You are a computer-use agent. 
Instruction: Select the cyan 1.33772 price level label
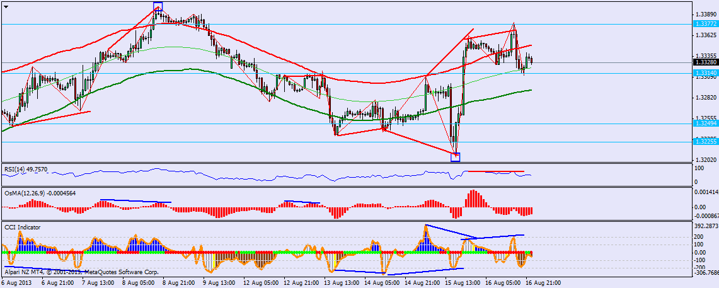(706, 24)
